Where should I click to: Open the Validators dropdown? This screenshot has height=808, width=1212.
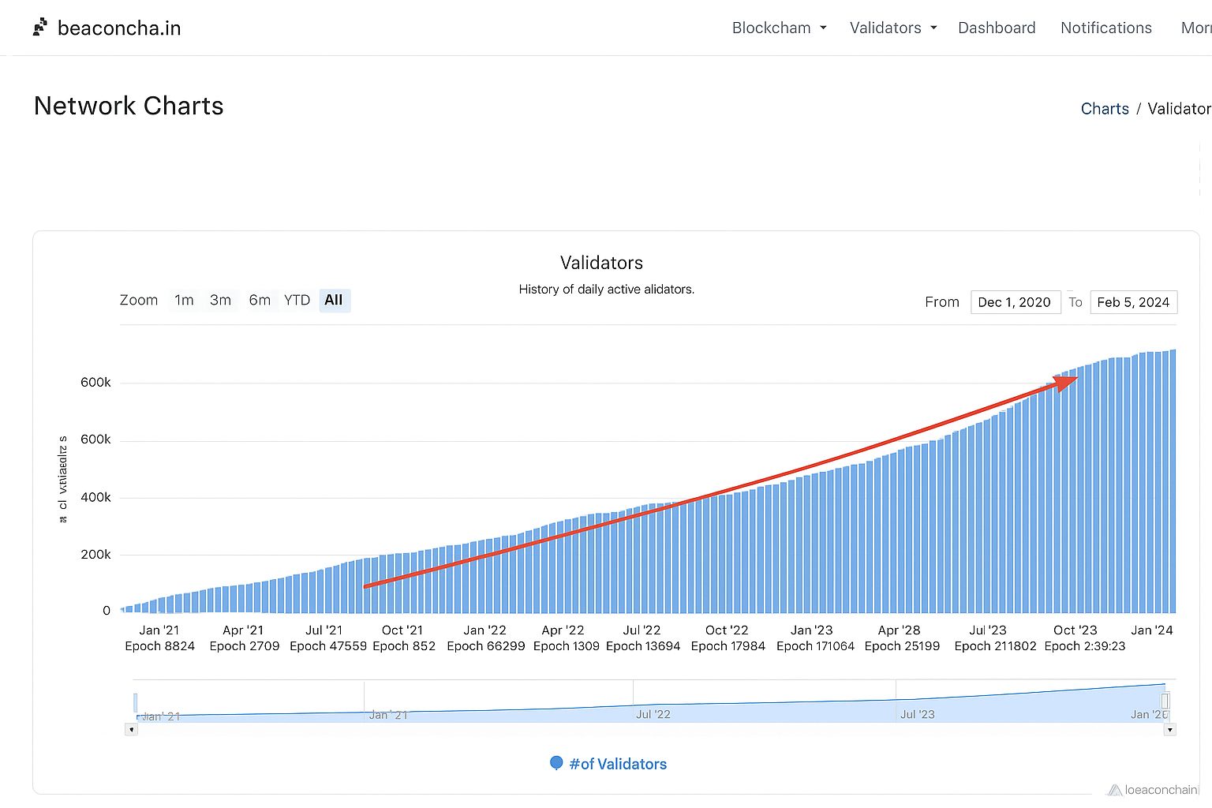click(885, 28)
